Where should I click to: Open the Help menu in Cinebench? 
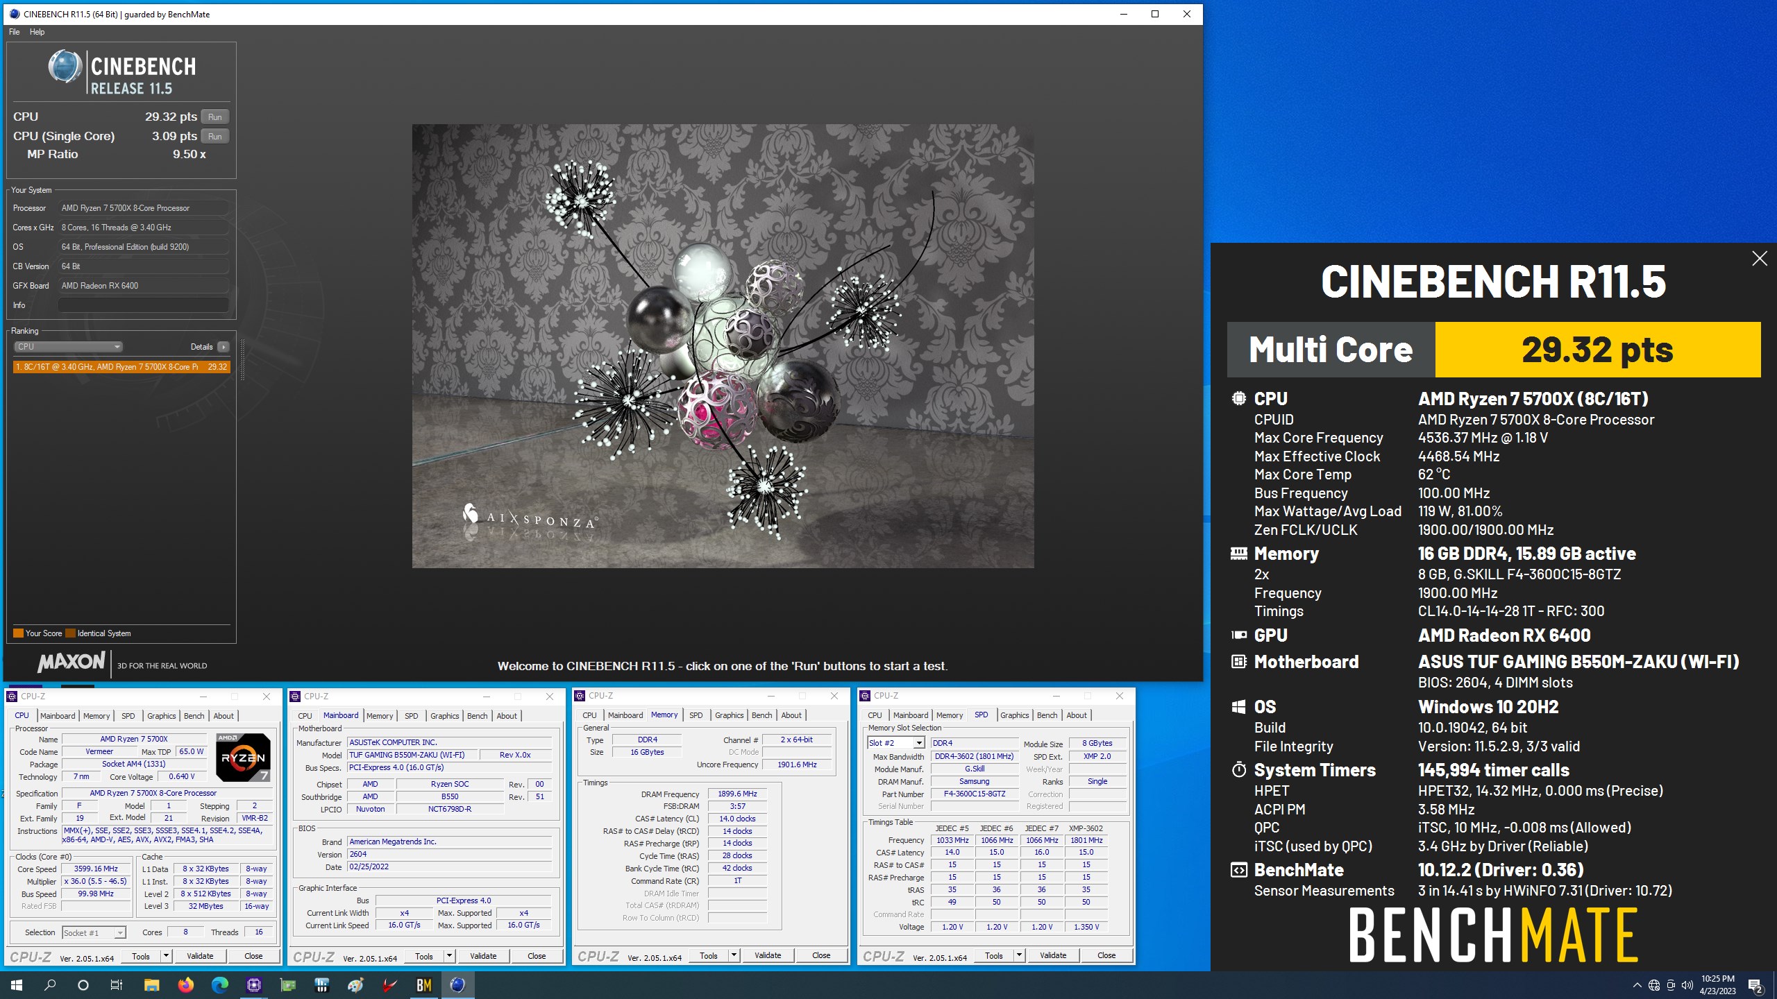[x=37, y=32]
